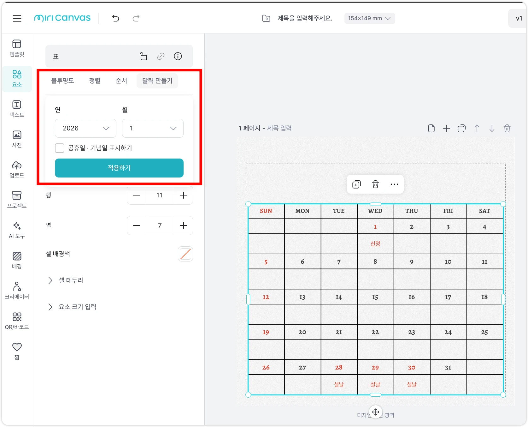528x427 pixels.
Task: Click the 적용하기 button
Action: [119, 168]
